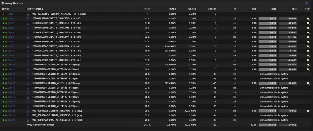Click the DEVICE column header
Viewport: 313px width, 131px height.
5,9
